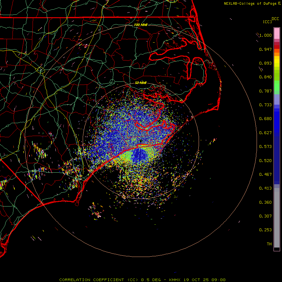Select the 0.307 scale value
Image resolution: width=282 pixels, height=282 pixels.
coord(265,216)
